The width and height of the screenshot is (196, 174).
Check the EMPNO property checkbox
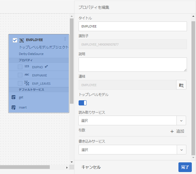[x=20, y=67]
